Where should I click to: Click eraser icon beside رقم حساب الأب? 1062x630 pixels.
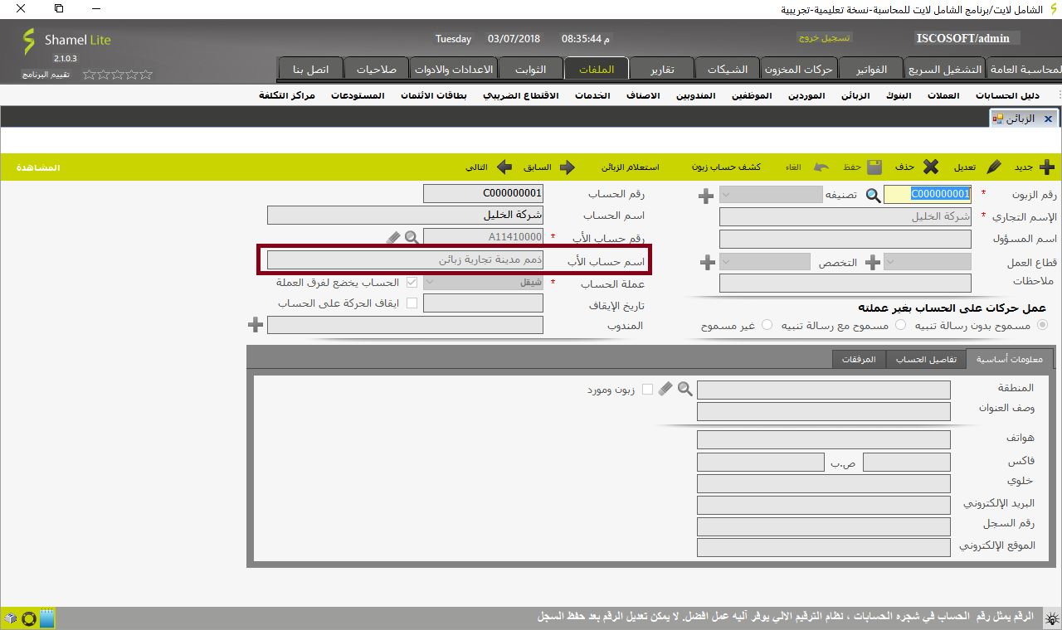click(x=393, y=238)
